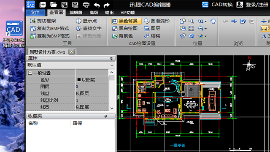Click the CAD转换 converter icon
The width and height of the screenshot is (270, 152).
pyautogui.click(x=205, y=5)
